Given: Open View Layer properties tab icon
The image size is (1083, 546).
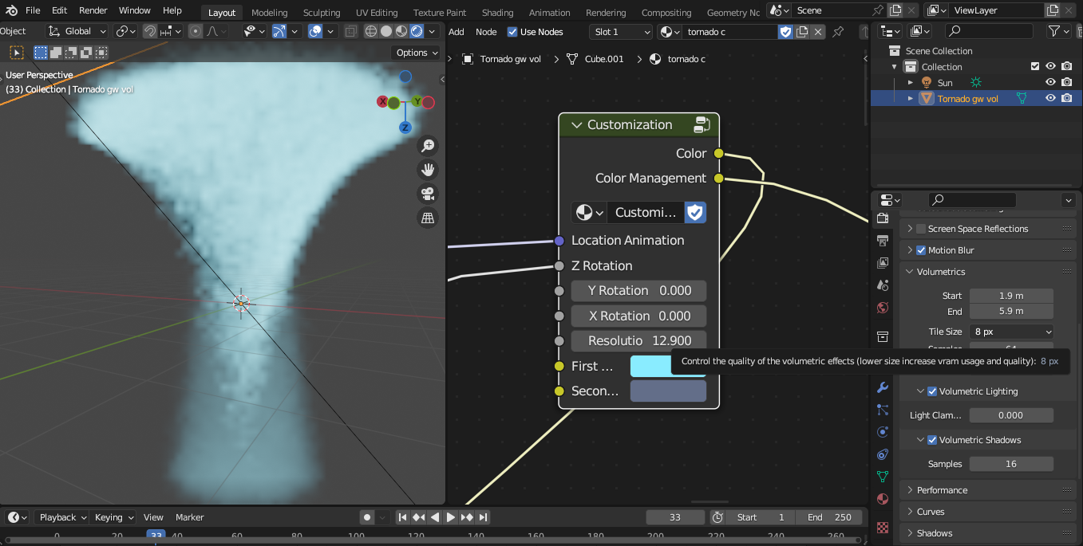Looking at the screenshot, I should 882,262.
